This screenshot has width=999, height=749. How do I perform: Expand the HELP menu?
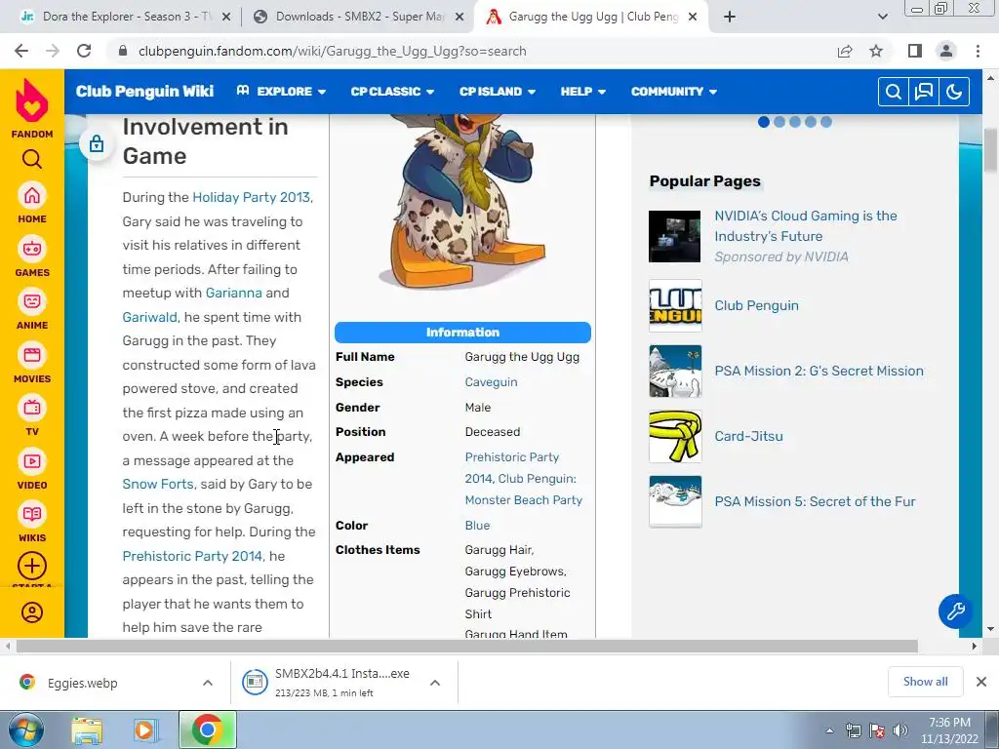[583, 92]
